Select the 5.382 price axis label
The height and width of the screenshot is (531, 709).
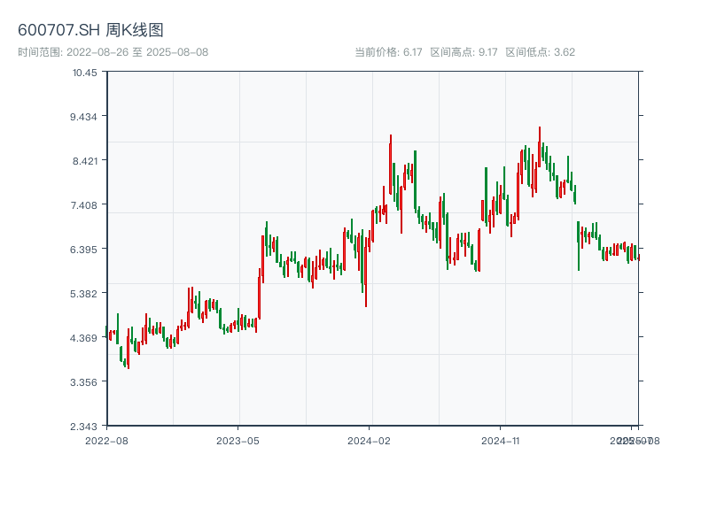click(x=85, y=294)
